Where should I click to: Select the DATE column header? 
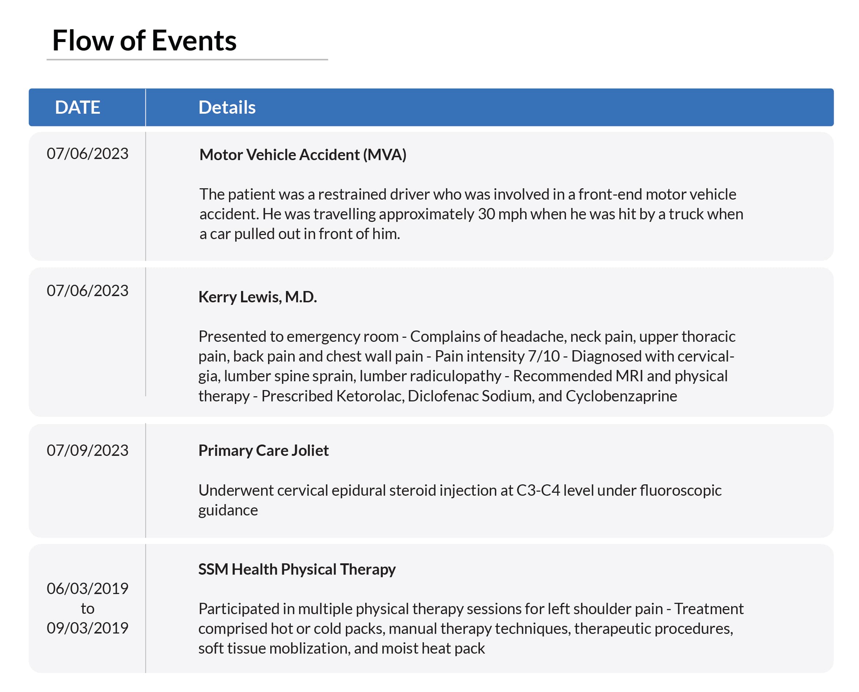77,107
